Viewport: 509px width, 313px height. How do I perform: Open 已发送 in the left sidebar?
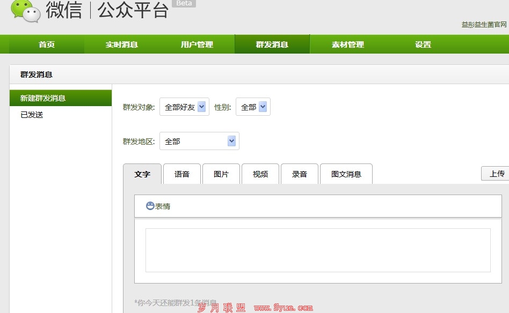click(x=32, y=115)
